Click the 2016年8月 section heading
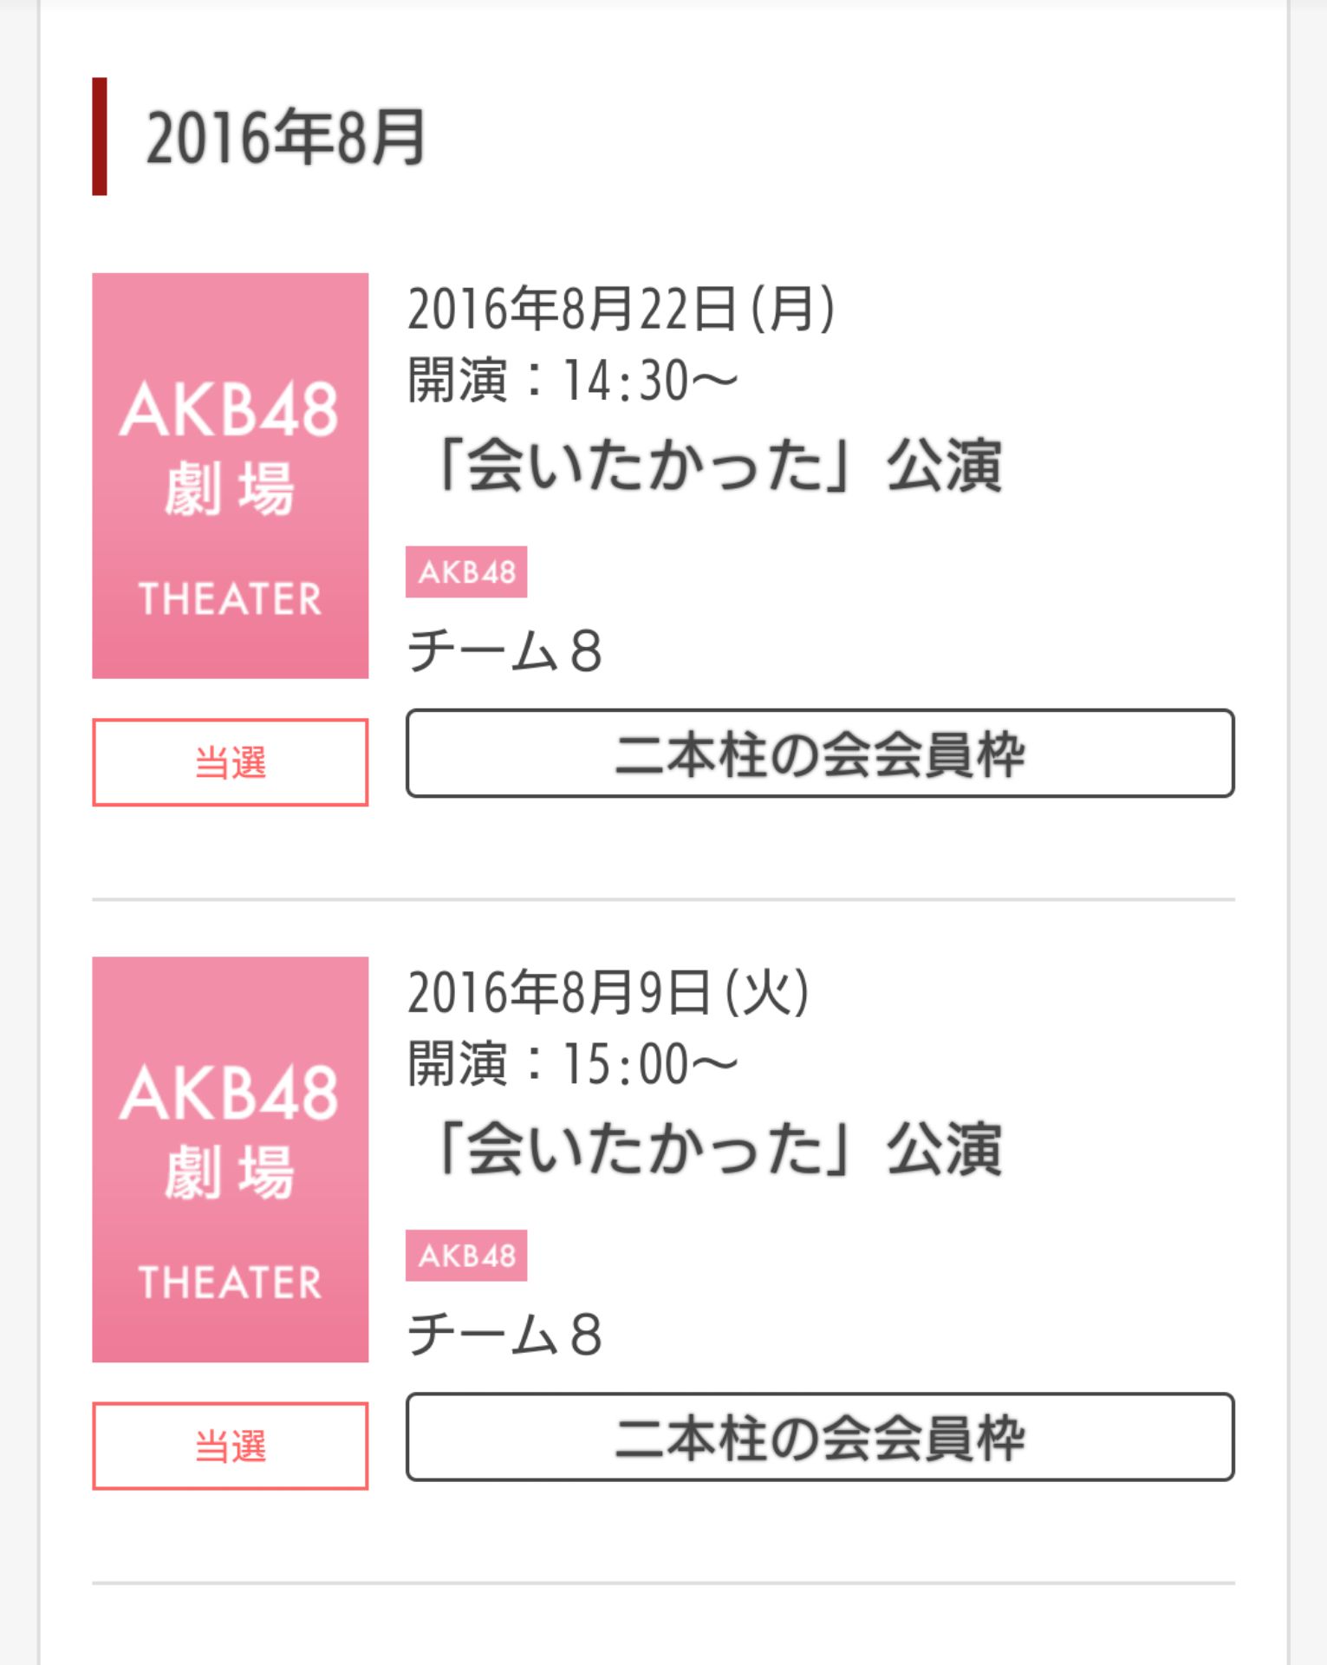This screenshot has height=1665, width=1327. pos(285,137)
